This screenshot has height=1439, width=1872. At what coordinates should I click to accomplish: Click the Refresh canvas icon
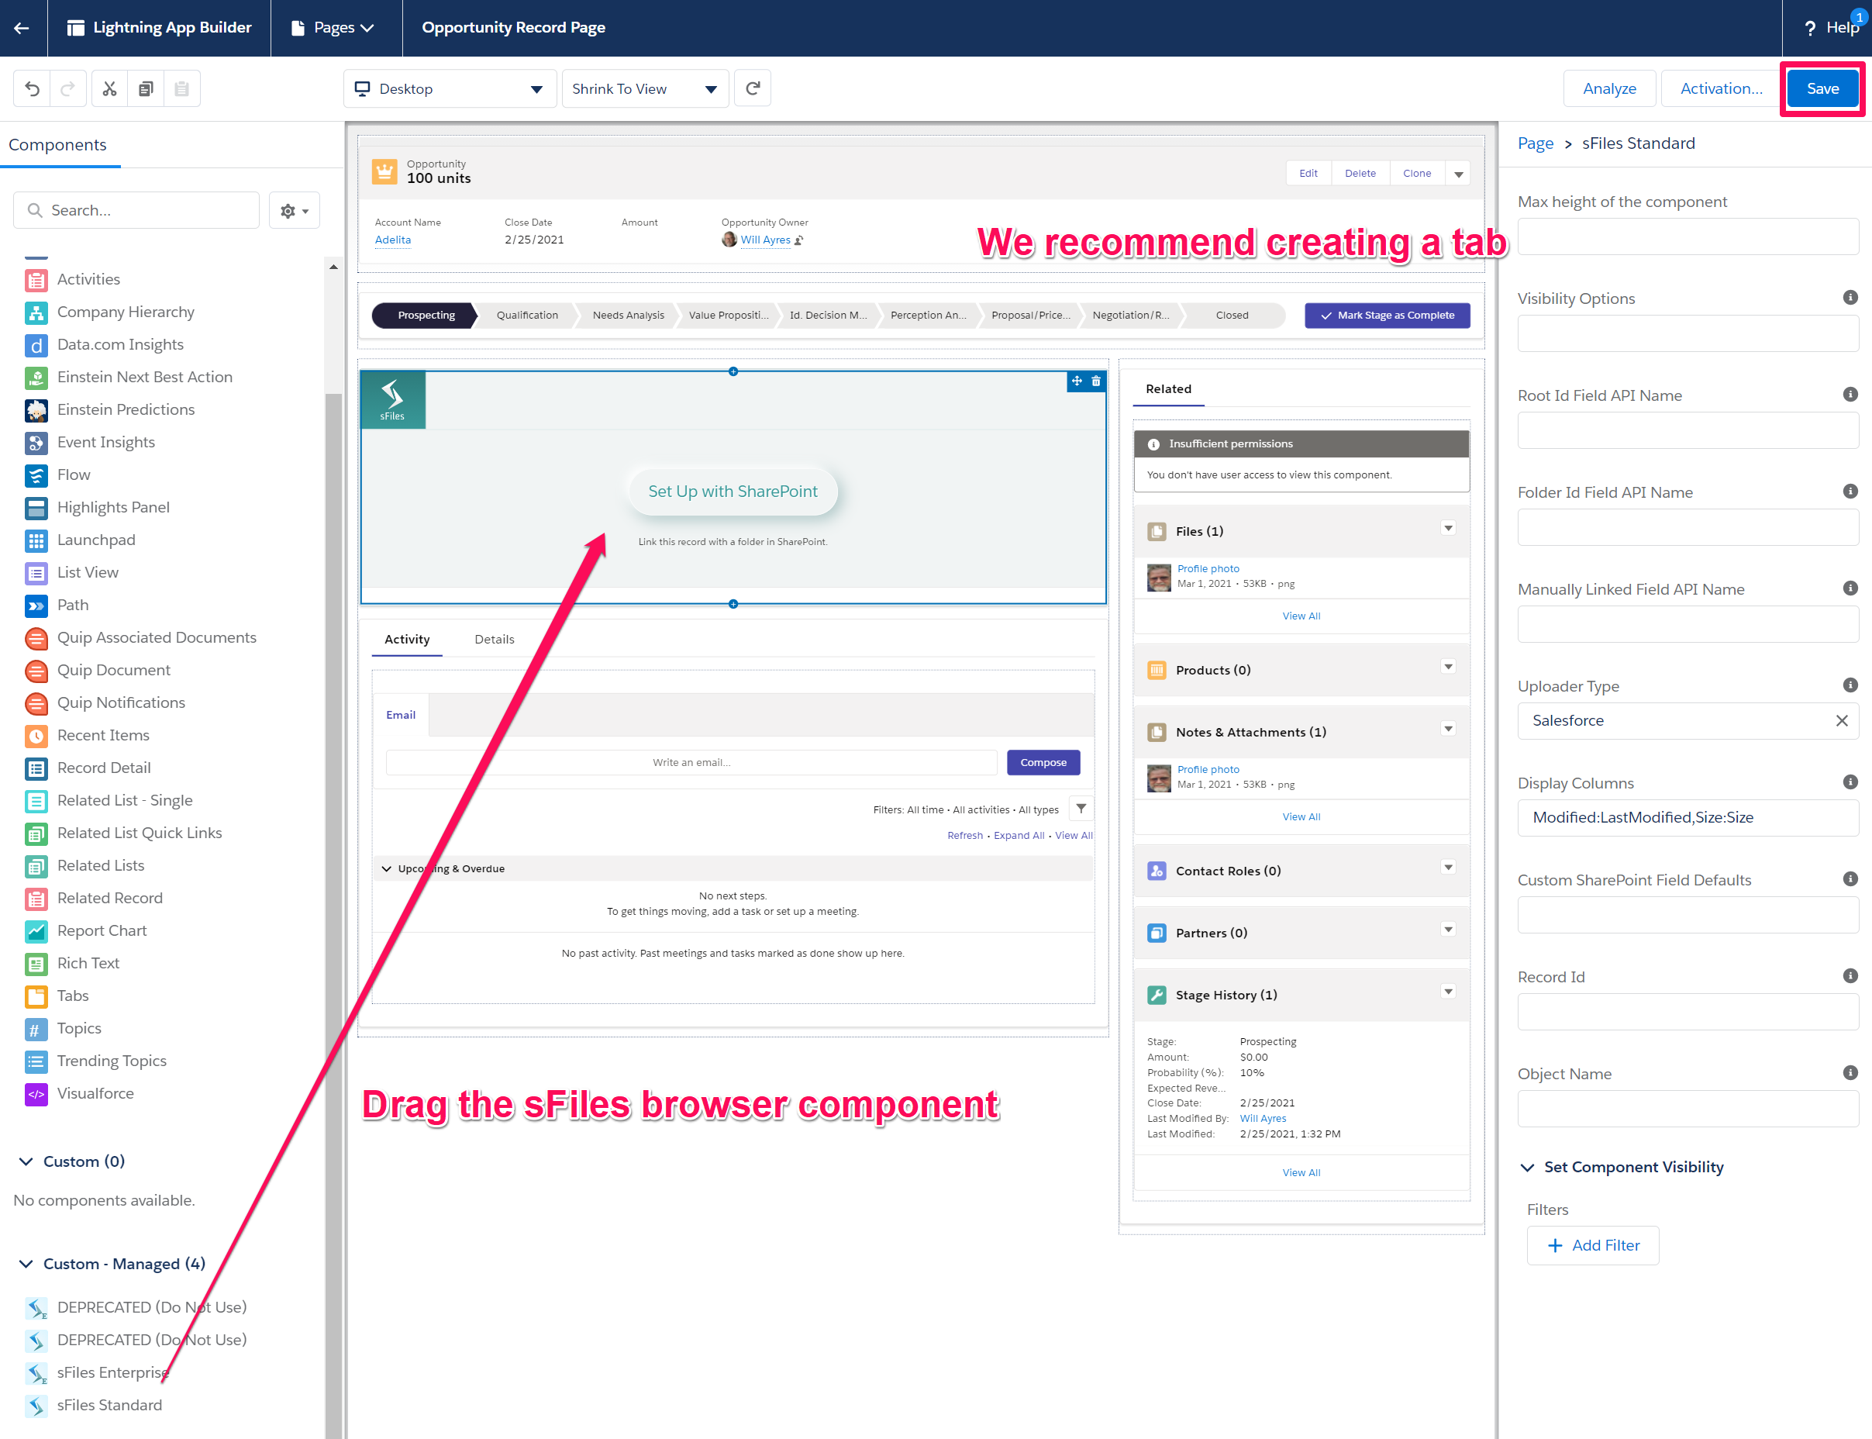[753, 88]
